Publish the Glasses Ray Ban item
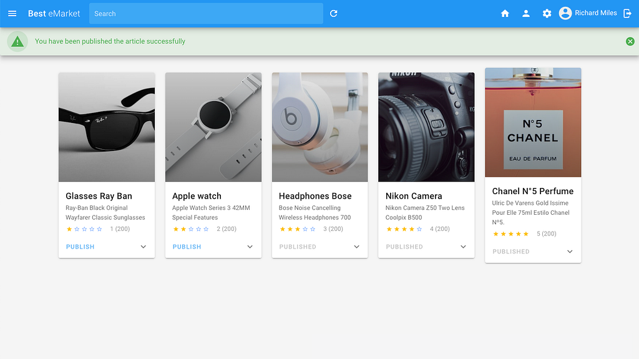This screenshot has height=359, width=639. 80,247
